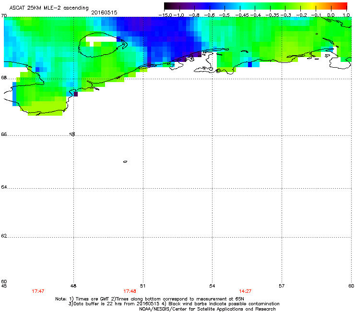The height and width of the screenshot is (312, 355).
Task: Click the colorbar label -0.1
Action: pyautogui.click(x=316, y=15)
